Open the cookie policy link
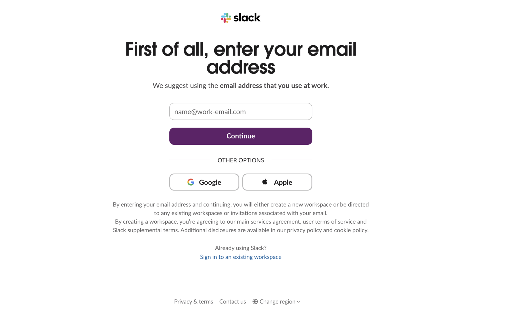The width and height of the screenshot is (508, 309). [x=351, y=230]
